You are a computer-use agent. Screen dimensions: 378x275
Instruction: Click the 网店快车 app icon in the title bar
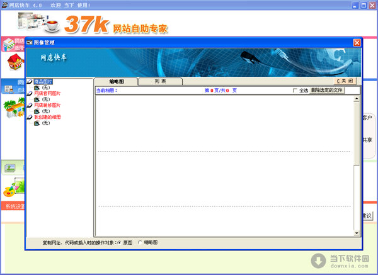coord(5,4)
